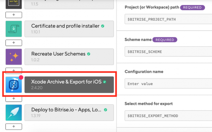Open the Xcode Archive & Export for iOS step
212x132 pixels.
pyautogui.click(x=69, y=85)
